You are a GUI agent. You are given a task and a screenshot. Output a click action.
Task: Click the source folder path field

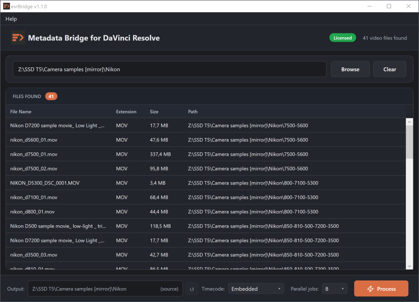pos(169,69)
